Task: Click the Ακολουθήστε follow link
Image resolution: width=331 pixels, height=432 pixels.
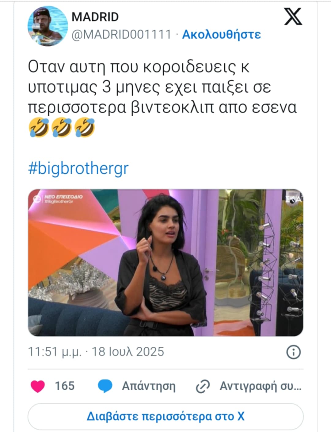Action: [221, 34]
